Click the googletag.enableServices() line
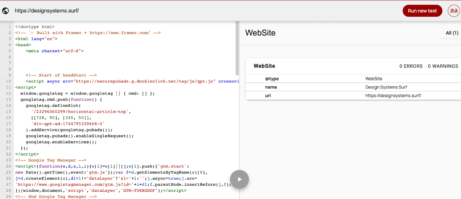The width and height of the screenshot is (461, 199). pyautogui.click(x=61, y=142)
